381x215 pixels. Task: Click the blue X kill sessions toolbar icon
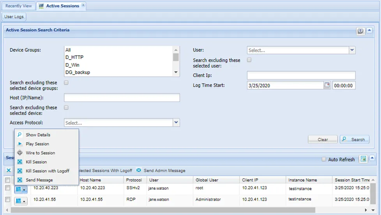coord(9,170)
